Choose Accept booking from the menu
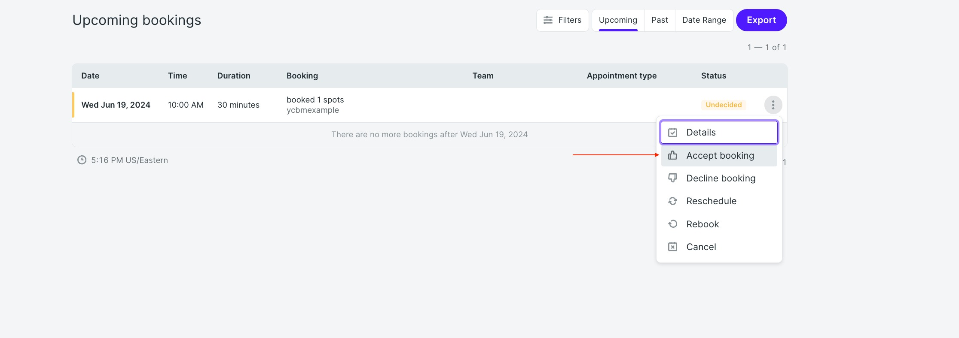Viewport: 959px width, 338px height. 719,155
